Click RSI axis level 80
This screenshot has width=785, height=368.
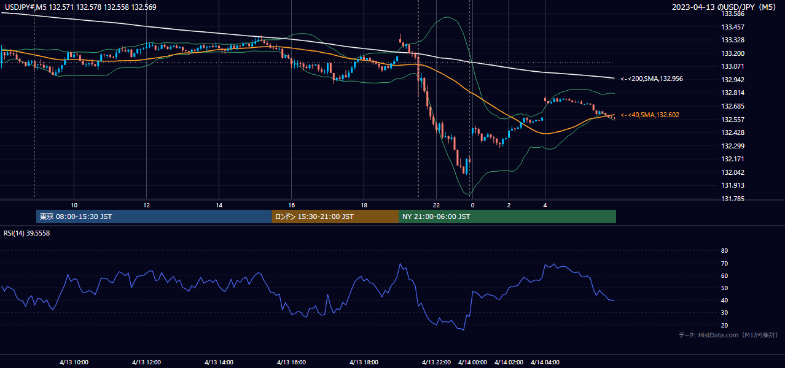(x=725, y=251)
